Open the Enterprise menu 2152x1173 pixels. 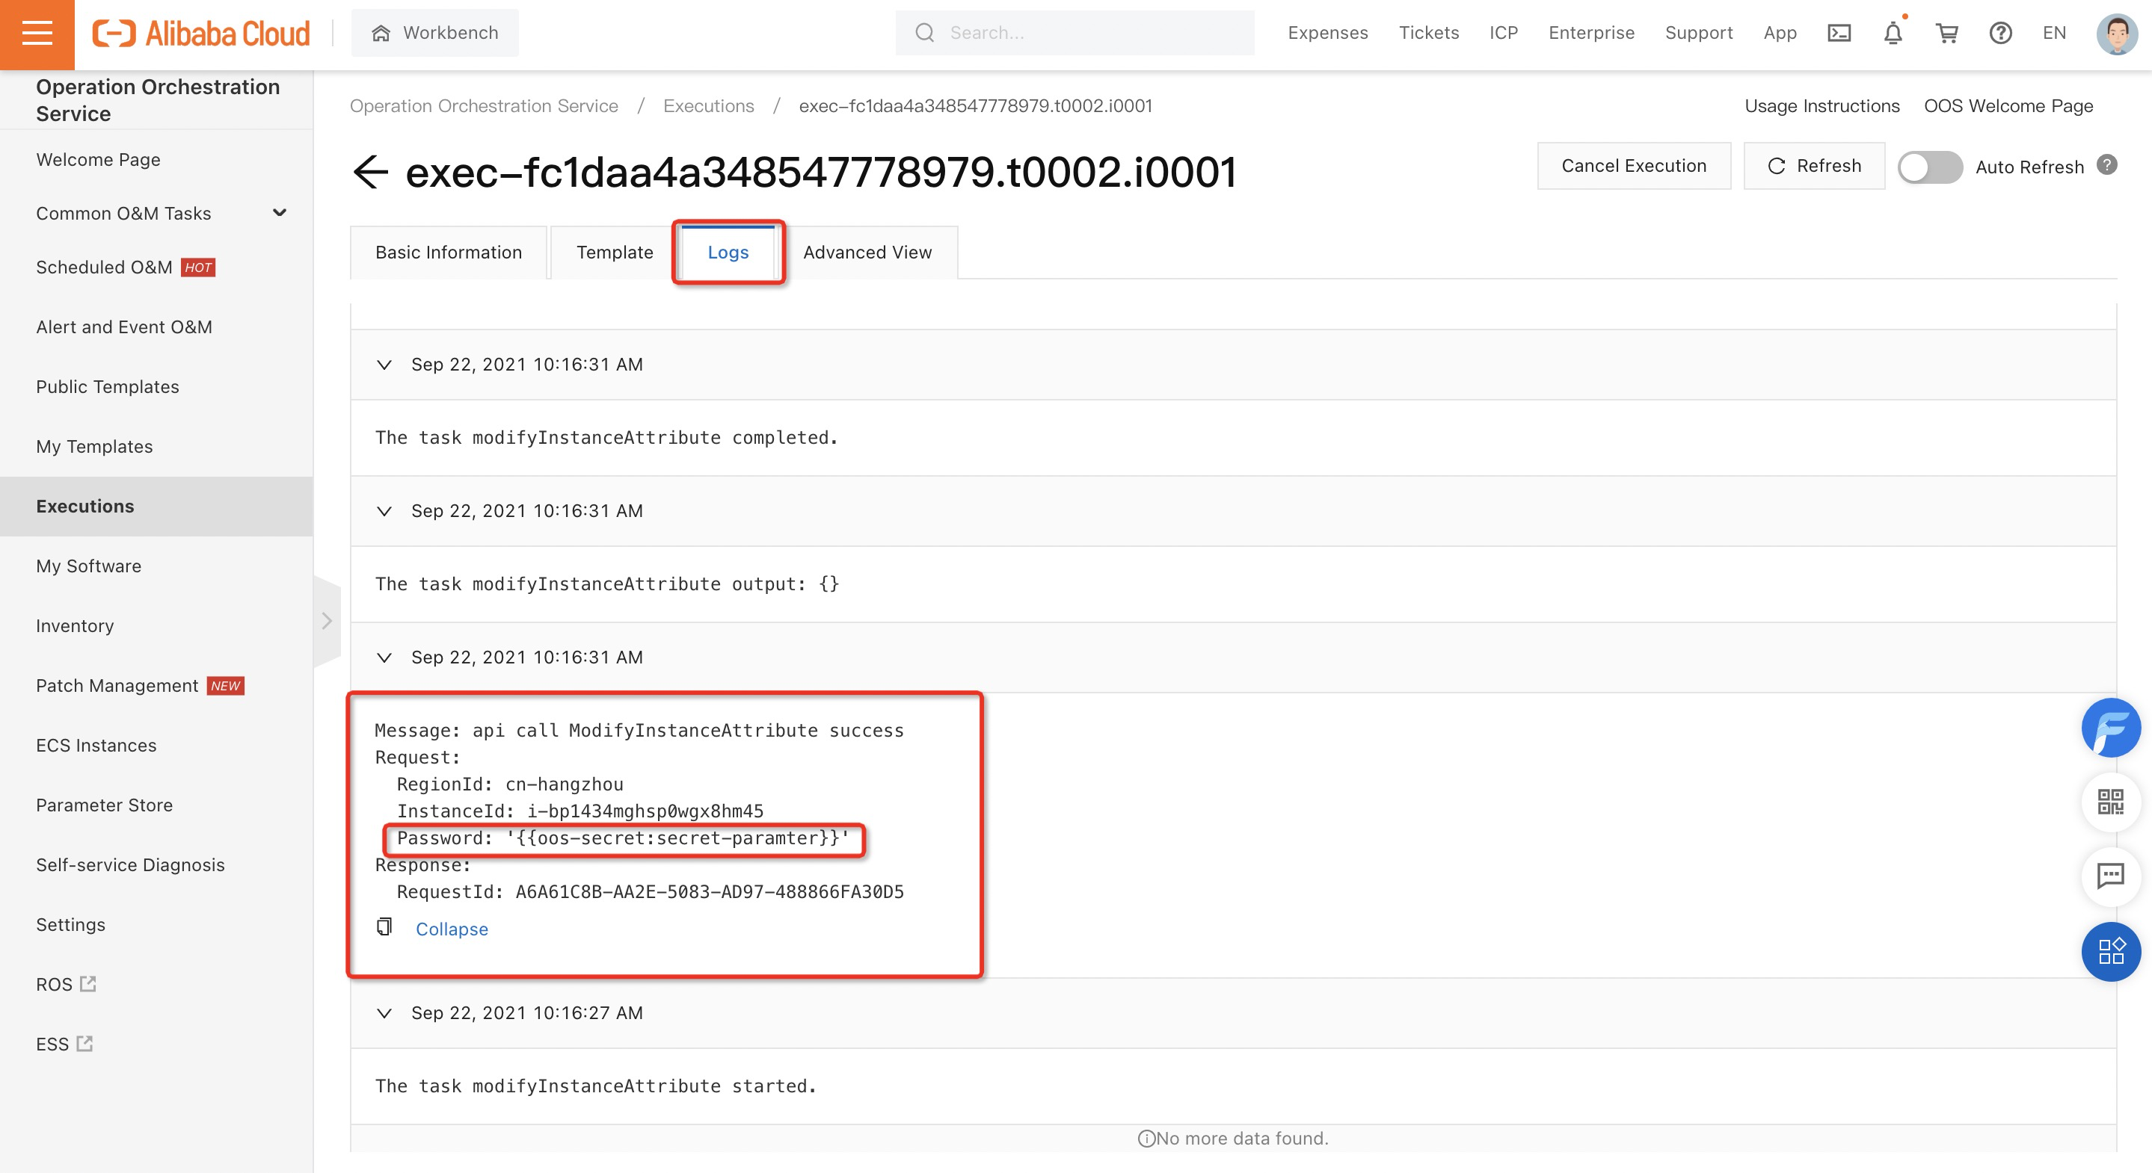1590,34
